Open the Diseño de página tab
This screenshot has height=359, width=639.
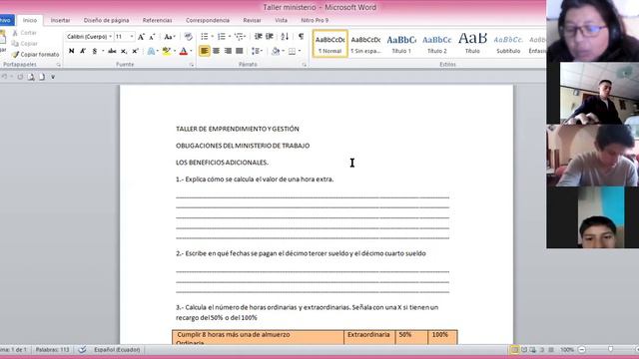(107, 20)
